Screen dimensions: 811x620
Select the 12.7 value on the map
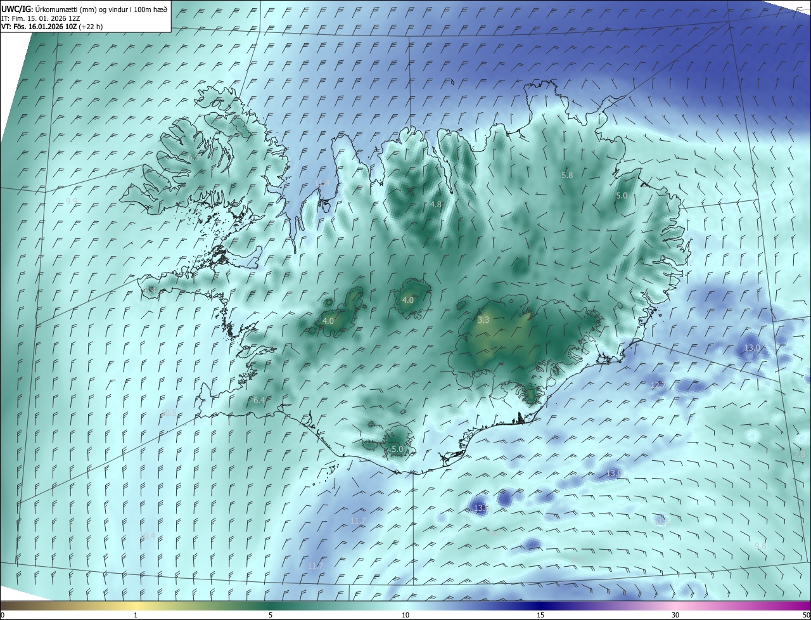658,385
